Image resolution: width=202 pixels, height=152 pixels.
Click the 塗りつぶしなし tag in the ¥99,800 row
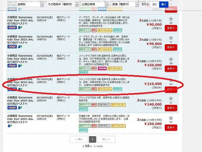[105, 49]
